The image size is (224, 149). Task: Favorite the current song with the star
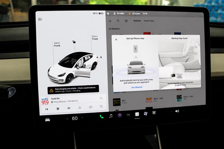80,108
